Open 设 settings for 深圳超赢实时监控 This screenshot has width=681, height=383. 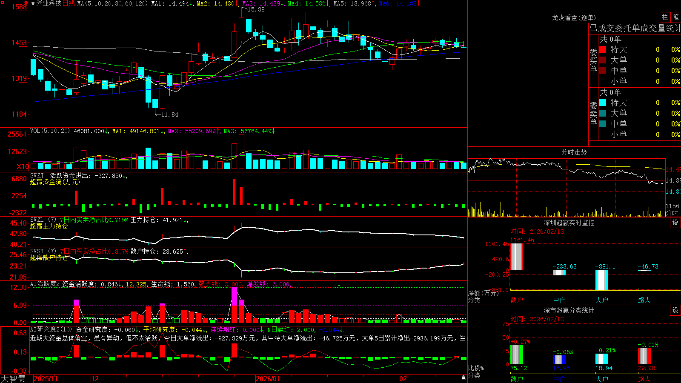(x=675, y=223)
